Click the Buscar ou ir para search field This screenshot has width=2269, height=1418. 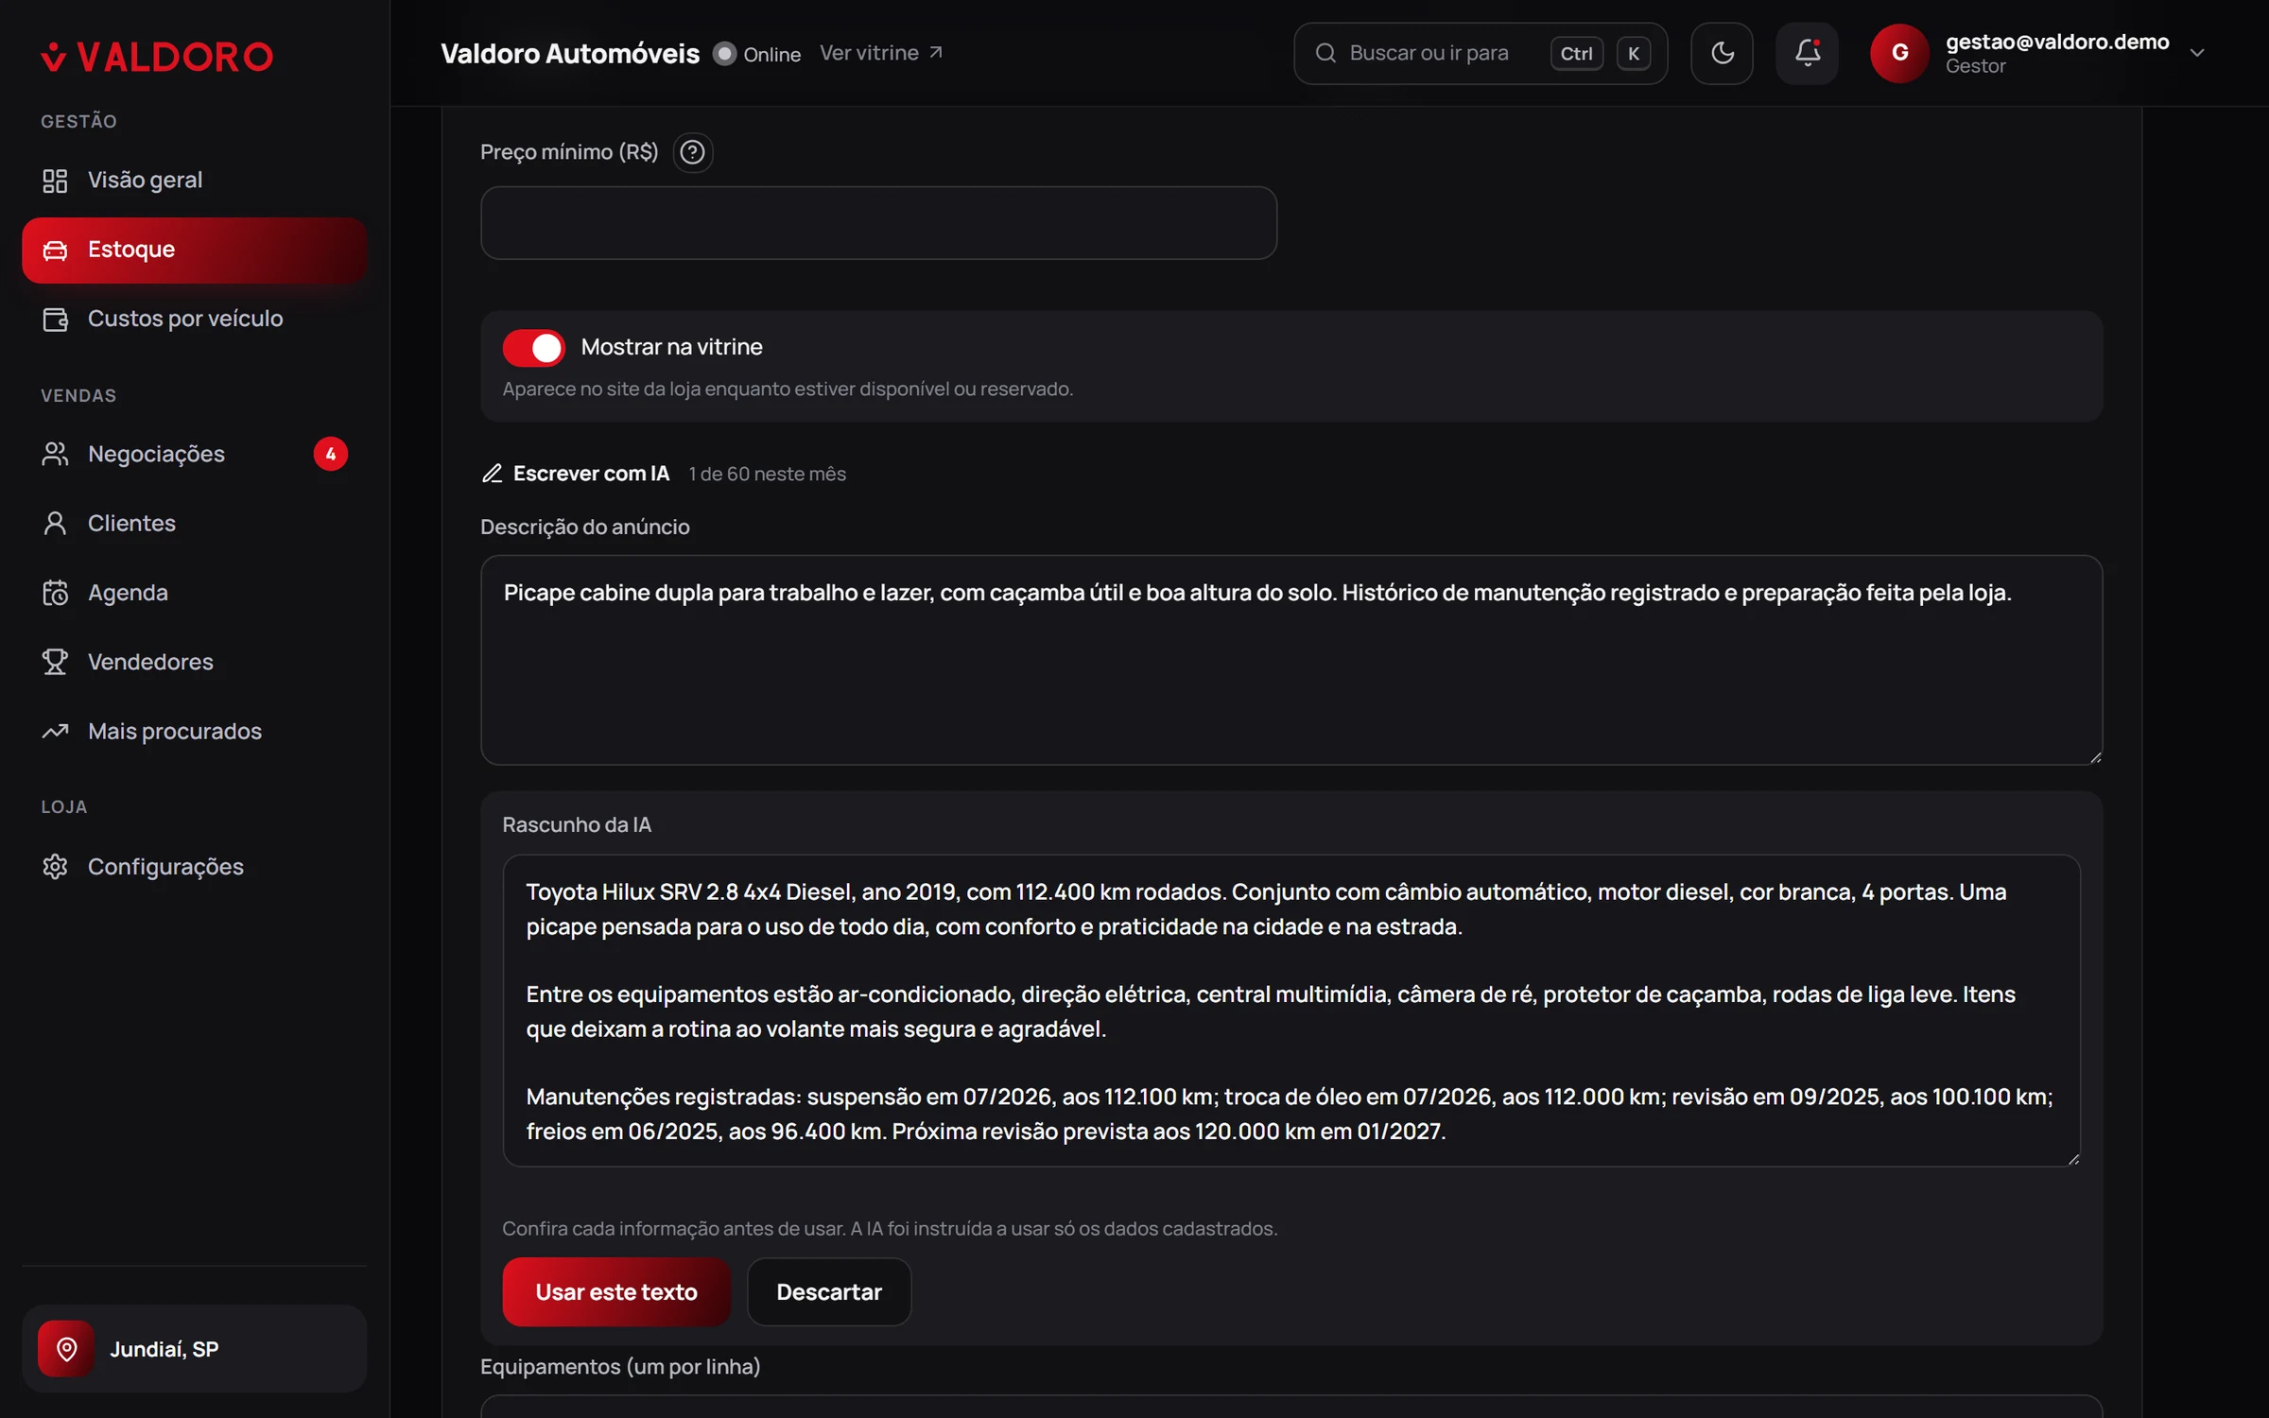[x=1481, y=54]
